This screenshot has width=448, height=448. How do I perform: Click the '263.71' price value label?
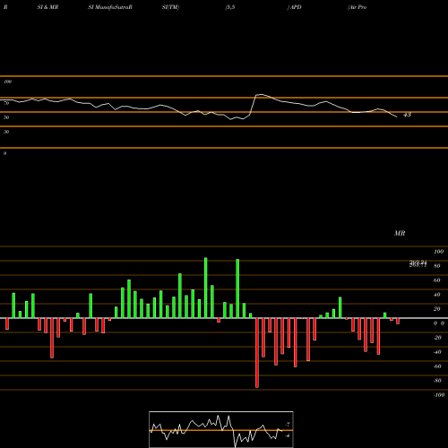[x=418, y=265]
